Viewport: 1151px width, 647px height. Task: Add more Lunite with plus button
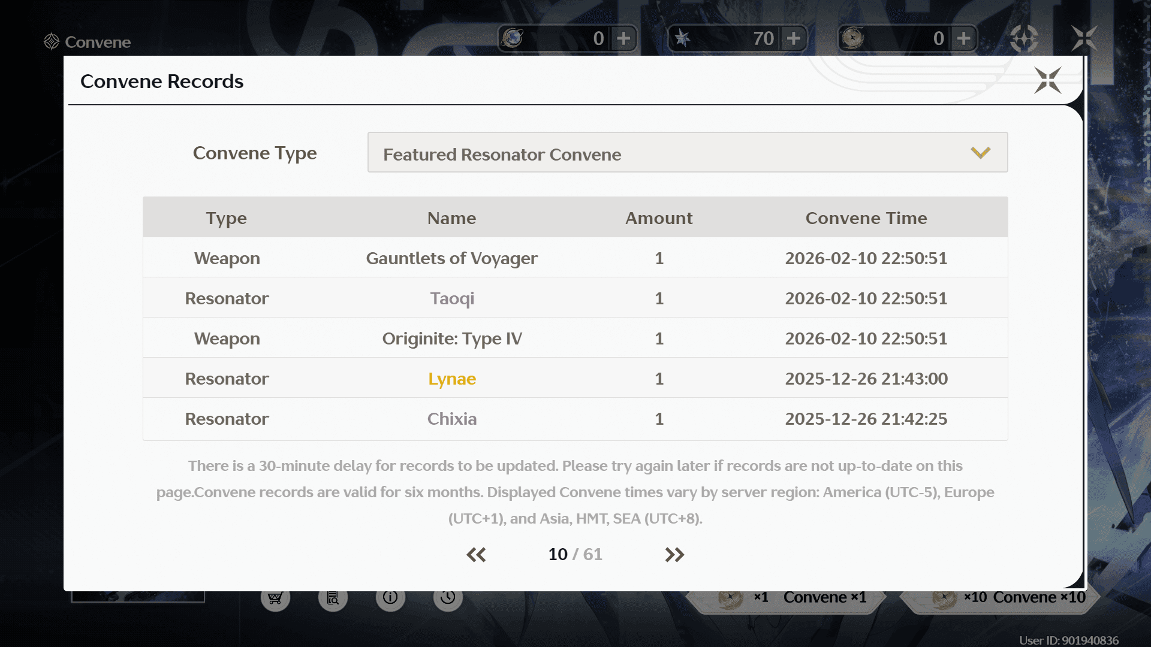[x=623, y=38]
